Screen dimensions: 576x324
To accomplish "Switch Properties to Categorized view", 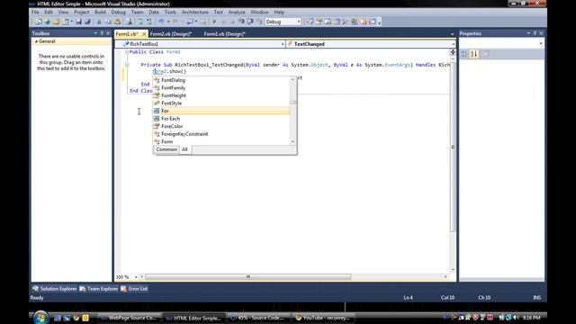I will pyautogui.click(x=465, y=54).
